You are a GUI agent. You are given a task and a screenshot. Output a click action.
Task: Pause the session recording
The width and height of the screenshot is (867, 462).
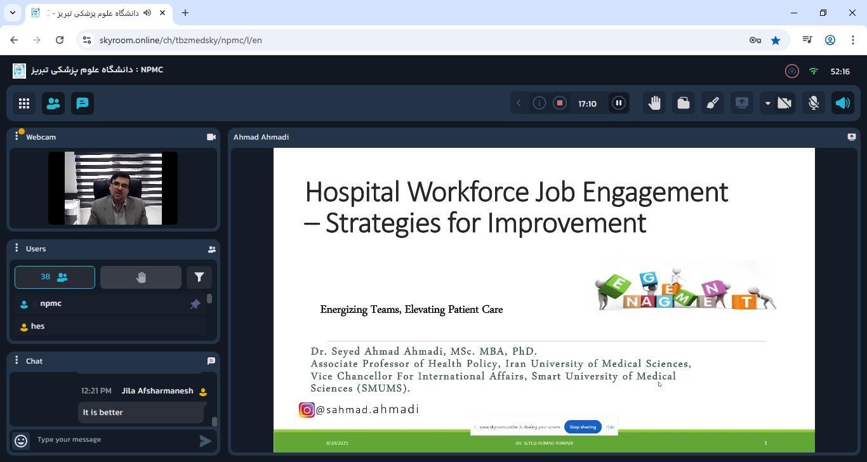pos(619,103)
